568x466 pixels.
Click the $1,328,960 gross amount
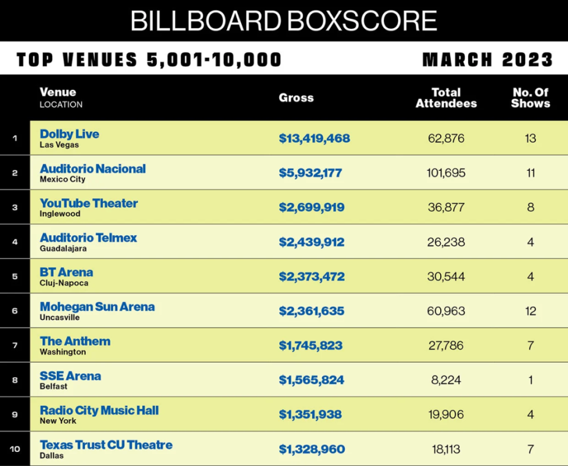(x=312, y=449)
